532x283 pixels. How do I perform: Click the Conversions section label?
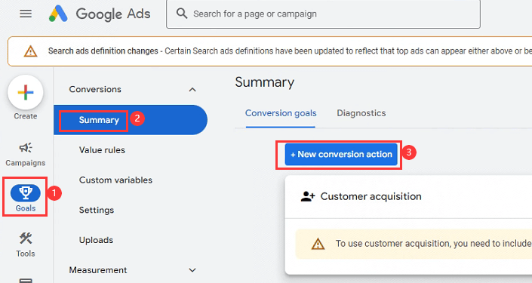[x=95, y=89]
